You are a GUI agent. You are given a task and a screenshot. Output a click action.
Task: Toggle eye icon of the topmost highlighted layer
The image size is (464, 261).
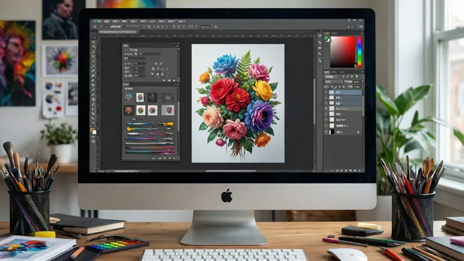(326, 92)
